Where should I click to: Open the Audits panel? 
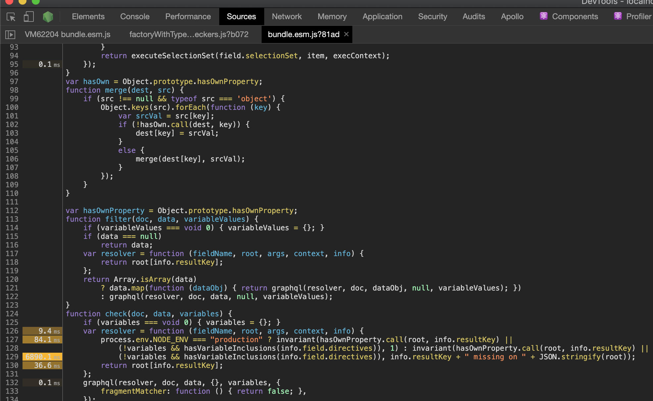click(x=474, y=16)
